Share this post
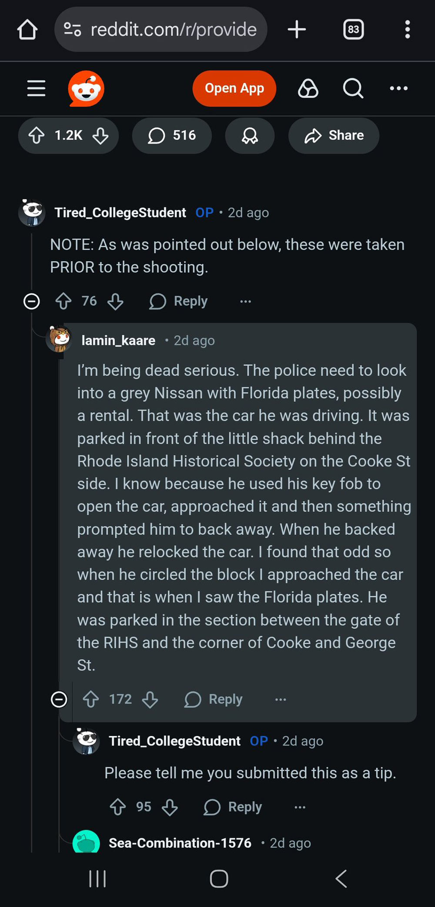The image size is (435, 907). tap(334, 135)
